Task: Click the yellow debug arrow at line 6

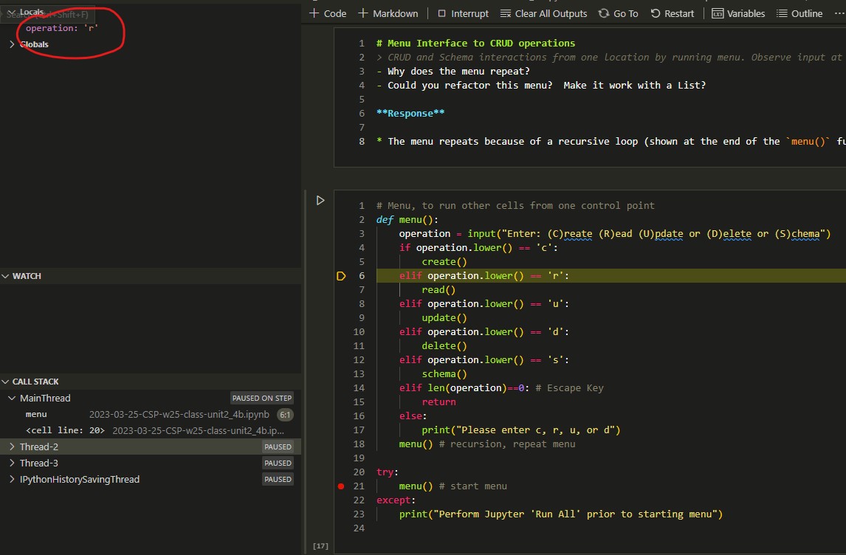Action: [x=341, y=276]
